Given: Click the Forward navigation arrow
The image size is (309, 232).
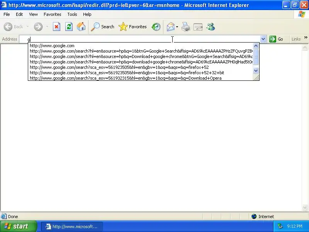Looking at the screenshot, I should (38, 27).
